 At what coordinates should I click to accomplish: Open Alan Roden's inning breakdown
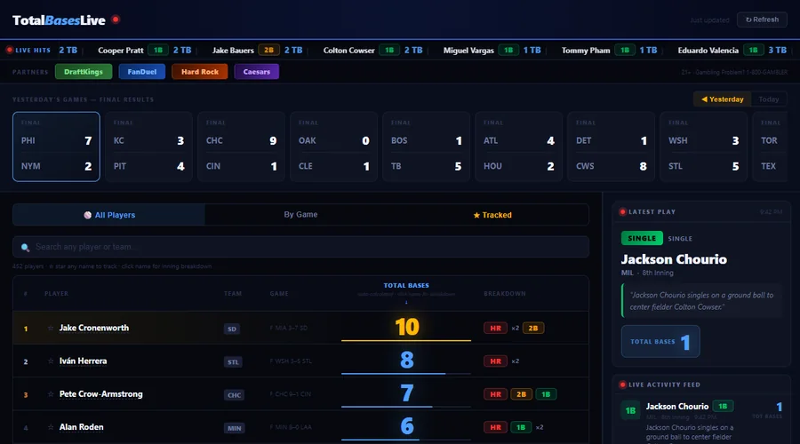point(81,428)
